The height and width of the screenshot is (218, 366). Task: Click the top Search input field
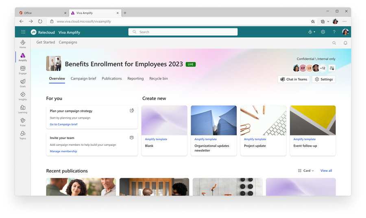(183, 32)
